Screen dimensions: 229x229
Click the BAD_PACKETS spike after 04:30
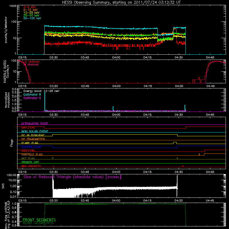[x=183, y=166]
